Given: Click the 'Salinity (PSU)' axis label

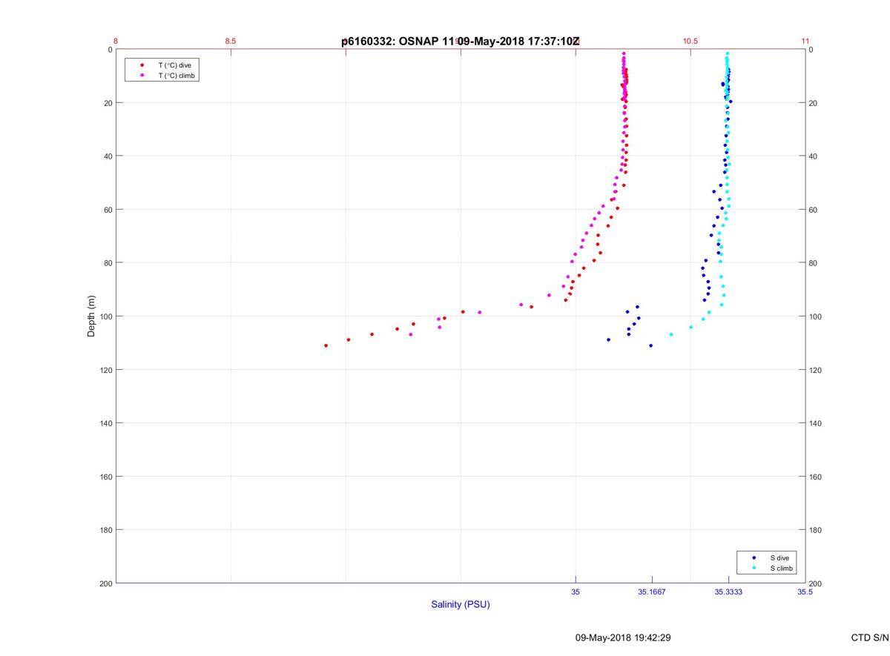Looking at the screenshot, I should [x=461, y=605].
